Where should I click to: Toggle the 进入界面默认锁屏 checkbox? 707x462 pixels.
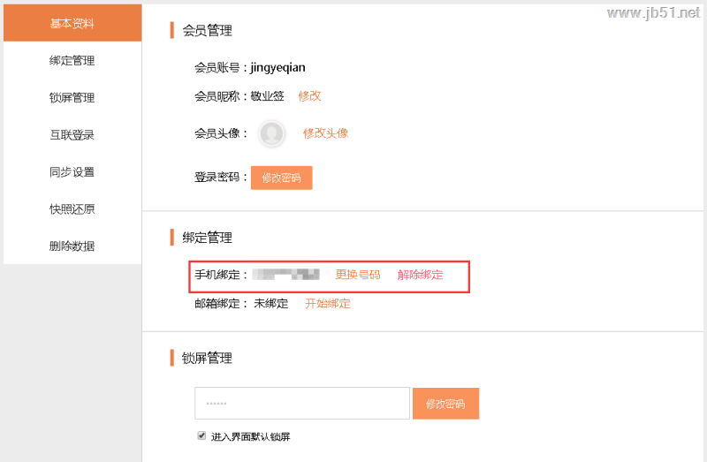tap(202, 435)
